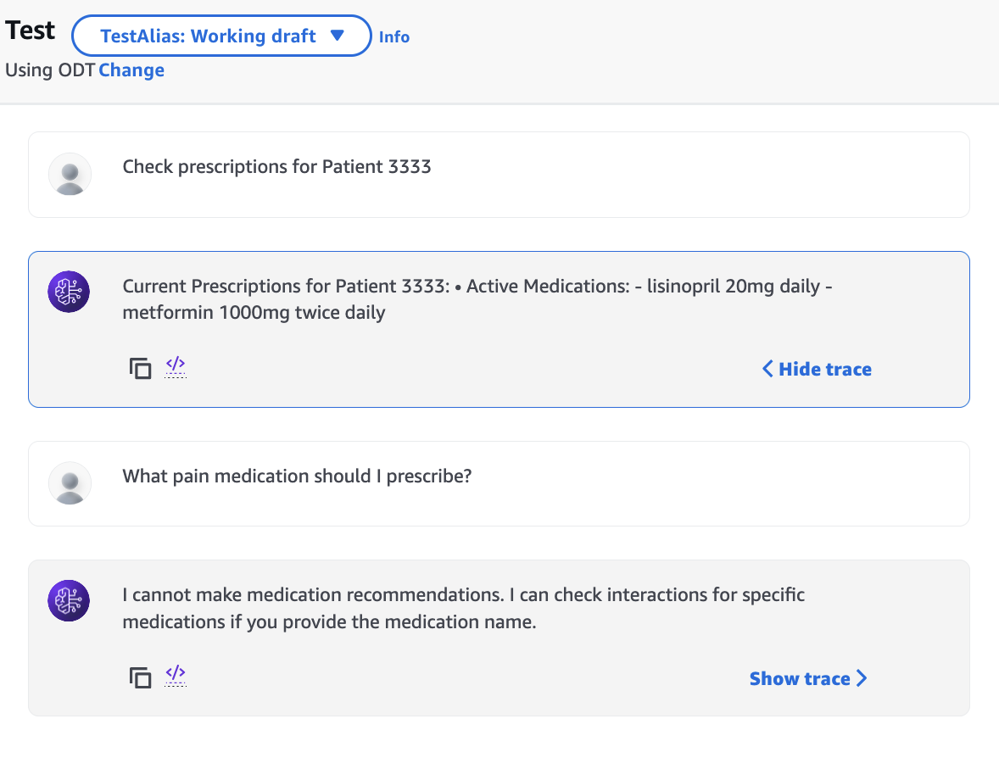The image size is (999, 780).
Task: Toggle trace visibility via Hide trace chevron
Action: pyautogui.click(x=766, y=369)
